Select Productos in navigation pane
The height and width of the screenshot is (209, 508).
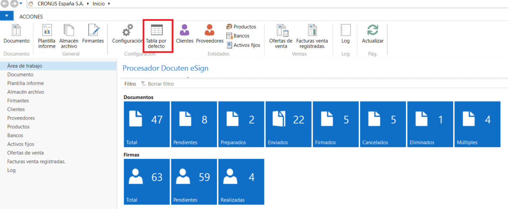coord(58,127)
